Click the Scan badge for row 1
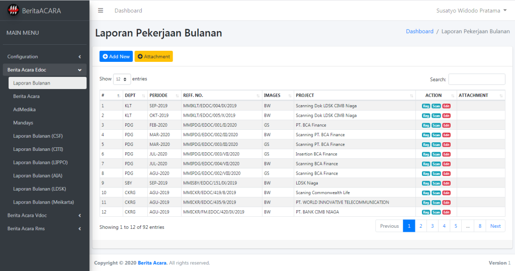This screenshot has width=515, height=271. tap(436, 106)
